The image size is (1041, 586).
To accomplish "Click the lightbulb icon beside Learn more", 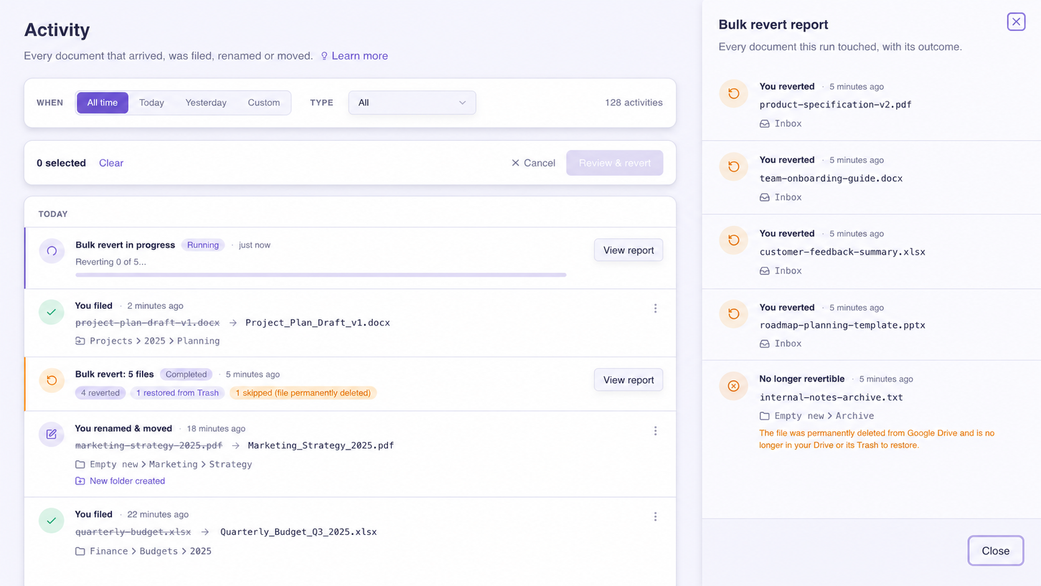I will 324,56.
